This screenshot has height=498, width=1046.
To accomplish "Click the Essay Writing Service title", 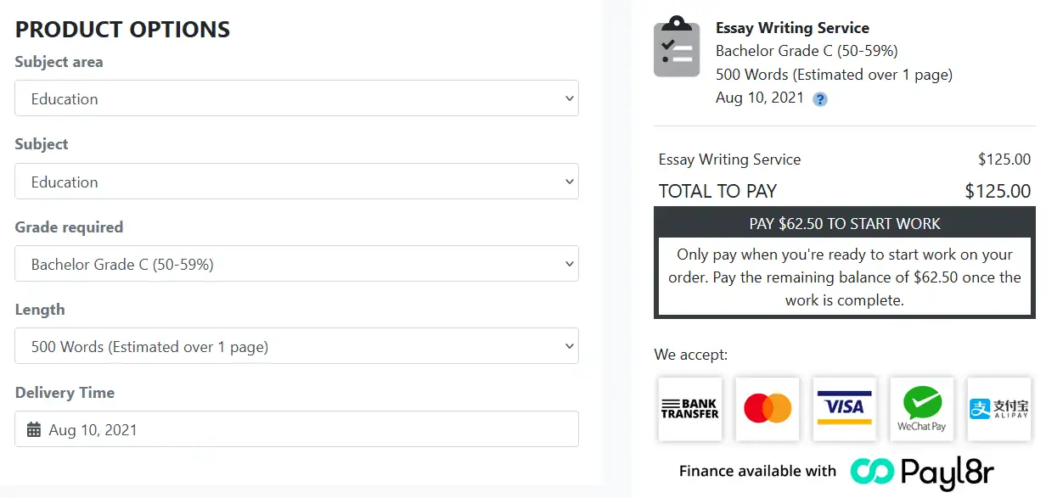I will pyautogui.click(x=792, y=27).
